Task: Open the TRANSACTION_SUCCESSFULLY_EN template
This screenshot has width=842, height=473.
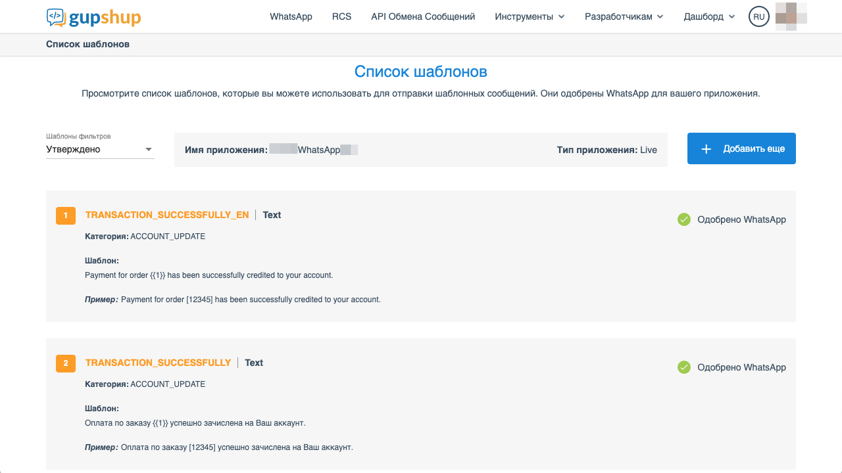Action: coord(167,215)
